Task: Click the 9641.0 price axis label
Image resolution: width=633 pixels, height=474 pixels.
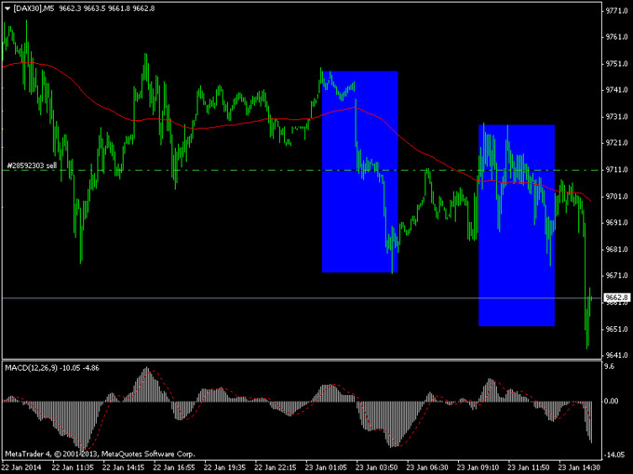Action: pos(615,356)
